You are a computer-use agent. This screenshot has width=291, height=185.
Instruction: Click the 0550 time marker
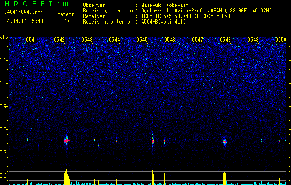(281, 40)
